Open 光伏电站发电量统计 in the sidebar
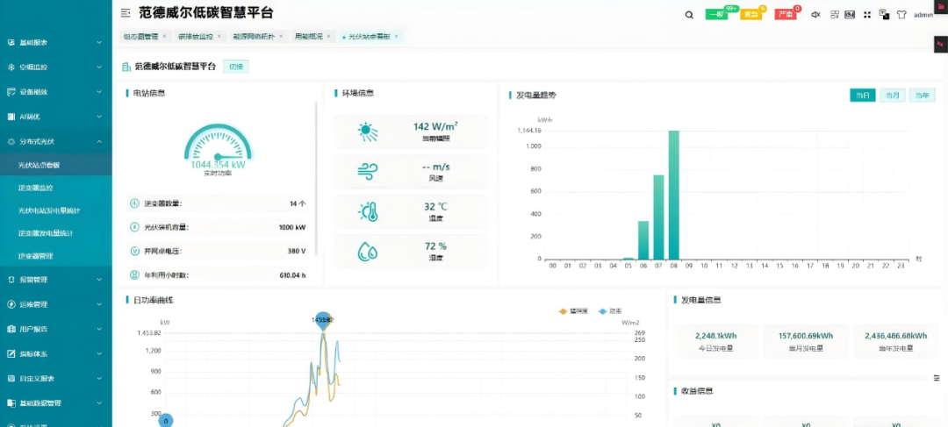The height and width of the screenshot is (427, 948). tap(49, 210)
